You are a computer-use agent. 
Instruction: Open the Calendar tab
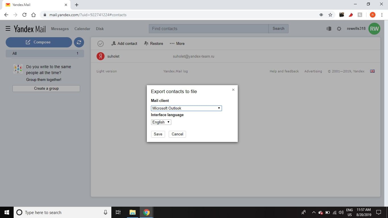pyautogui.click(x=82, y=29)
